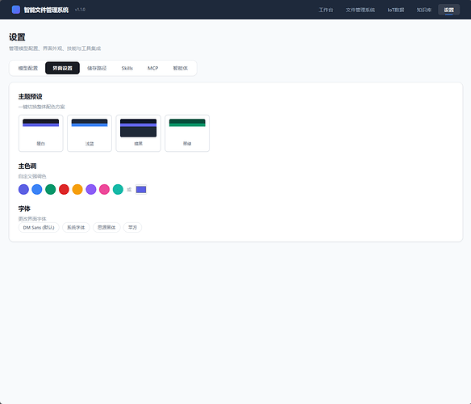The image size is (471, 404).
Task: Pick the green accent color circle
Action: click(51, 189)
